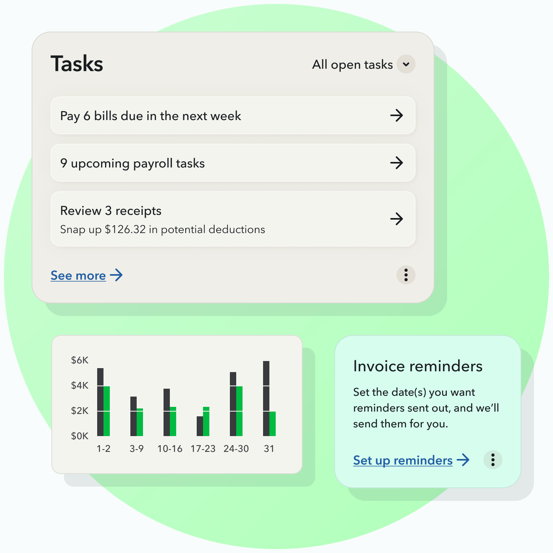The width and height of the screenshot is (553, 553).
Task: Click the 1-2 chart axis label
Action: (x=103, y=449)
